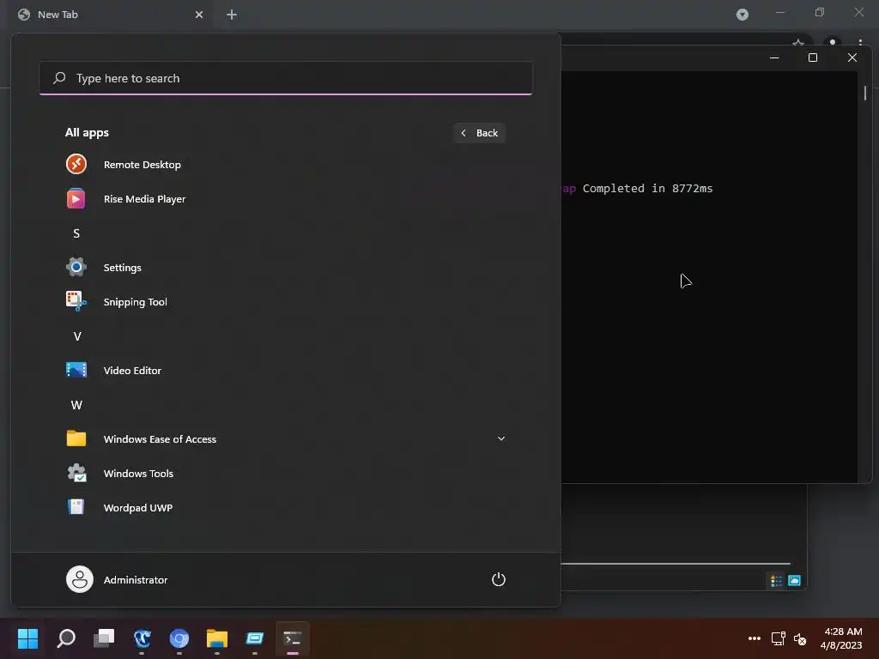Close the terminal window
Viewport: 879px width, 659px height.
852,57
